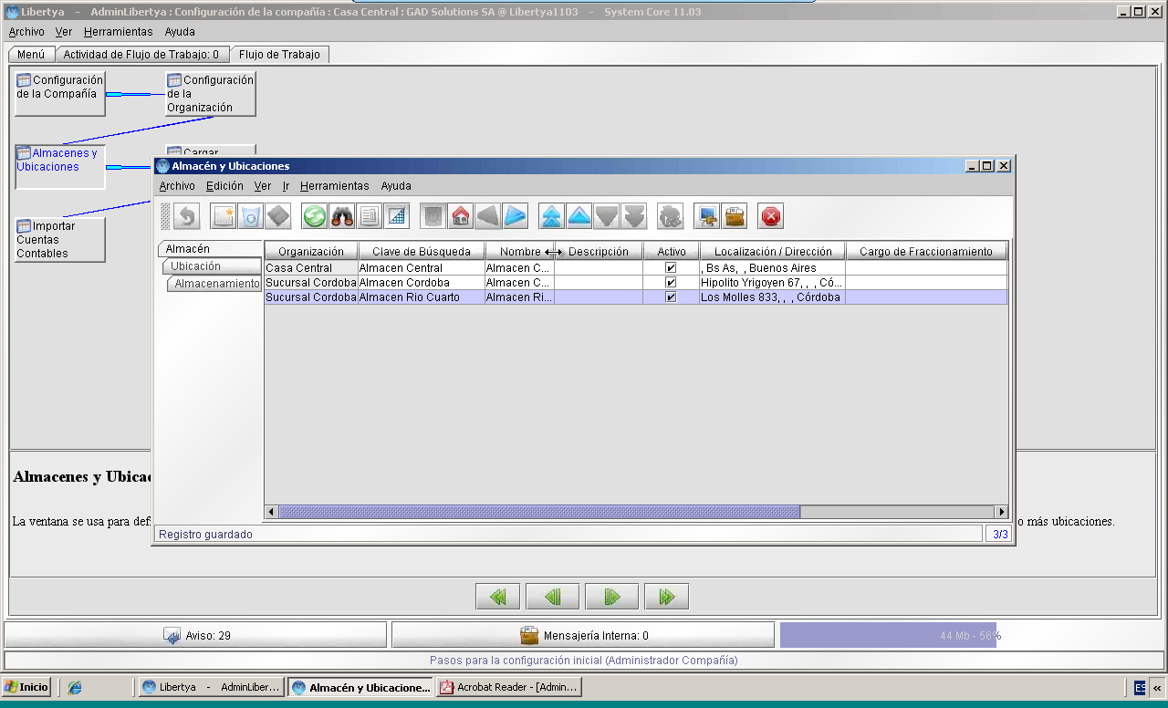Click workflow last step double-right arrow button
This screenshot has height=708, width=1168.
click(666, 597)
